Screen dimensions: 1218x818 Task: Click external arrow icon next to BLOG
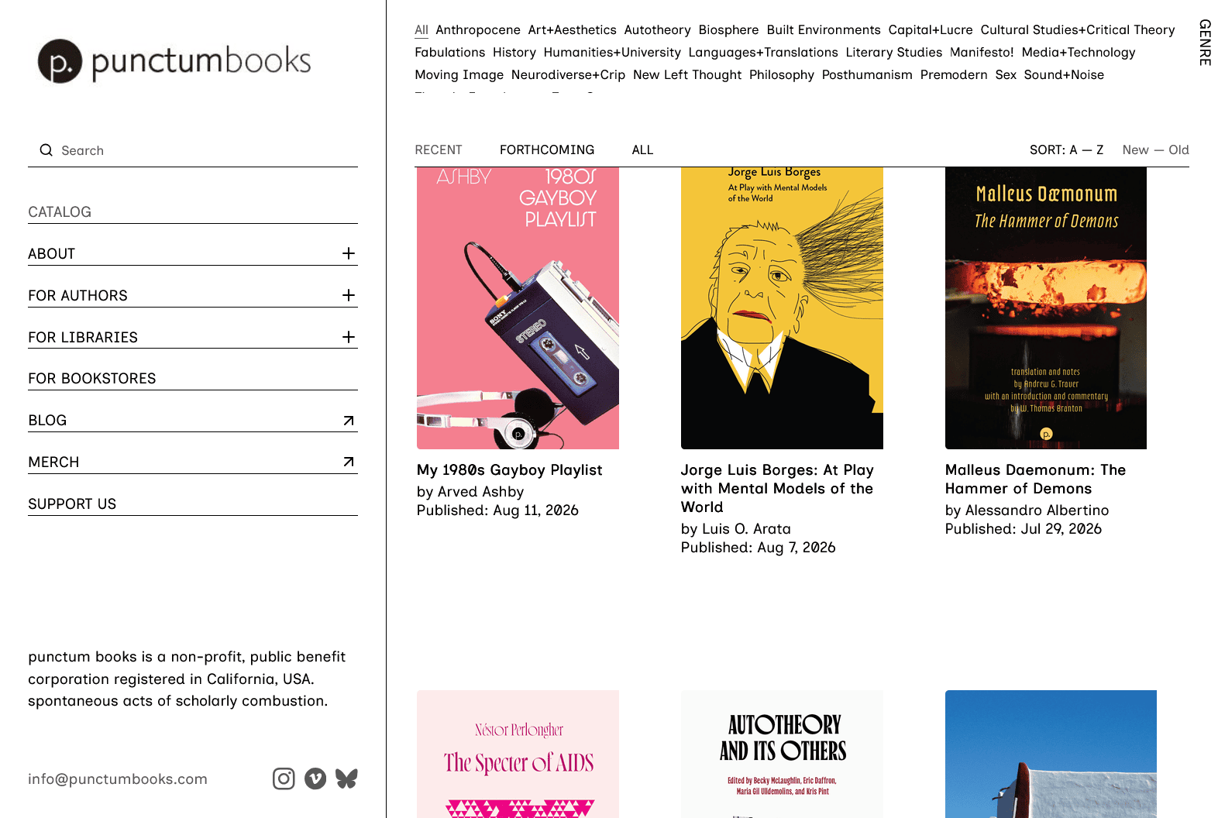(349, 421)
